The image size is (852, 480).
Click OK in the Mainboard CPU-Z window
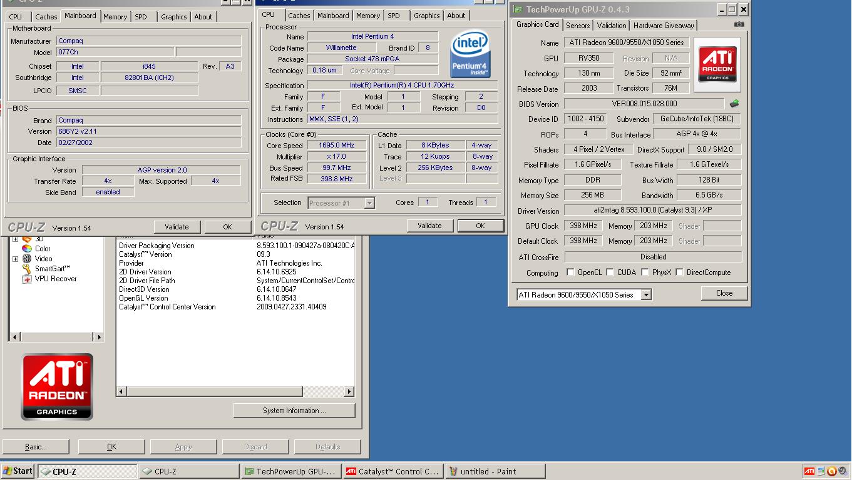227,227
